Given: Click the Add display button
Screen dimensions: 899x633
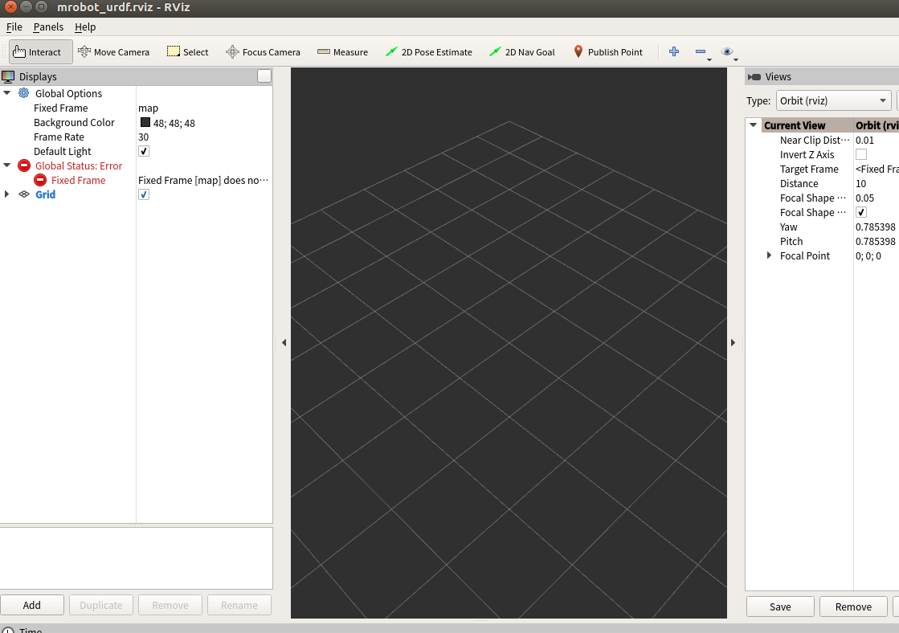Looking at the screenshot, I should coord(32,605).
